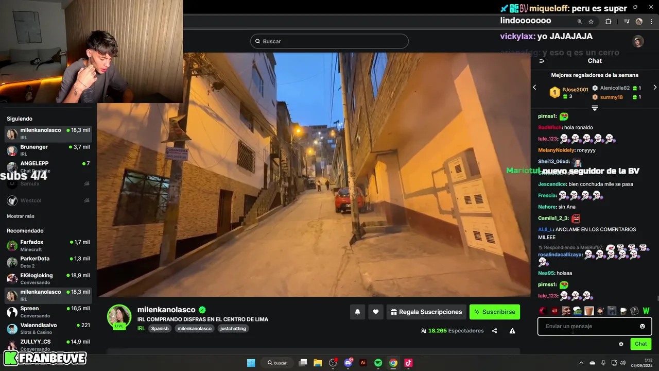Open the notification bell for milenkanolasco
Viewport: 659px width, 371px height.
[x=357, y=312]
